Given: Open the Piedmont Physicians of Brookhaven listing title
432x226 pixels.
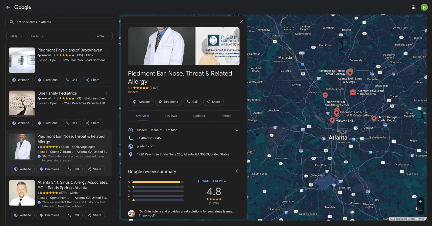Looking at the screenshot, I should 70,50.
